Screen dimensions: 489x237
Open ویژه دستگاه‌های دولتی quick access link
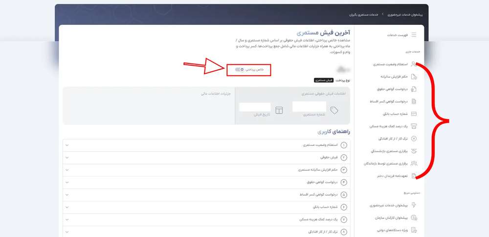(393, 230)
